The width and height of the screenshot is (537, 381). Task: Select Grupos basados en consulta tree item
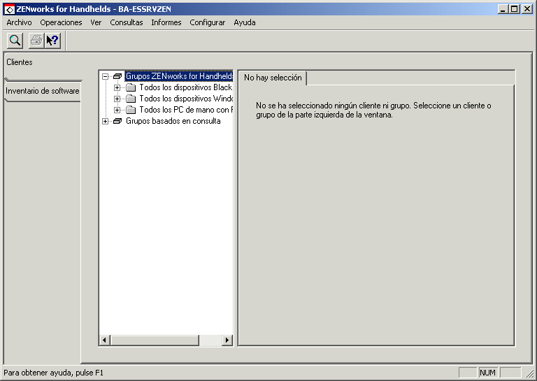tap(173, 121)
